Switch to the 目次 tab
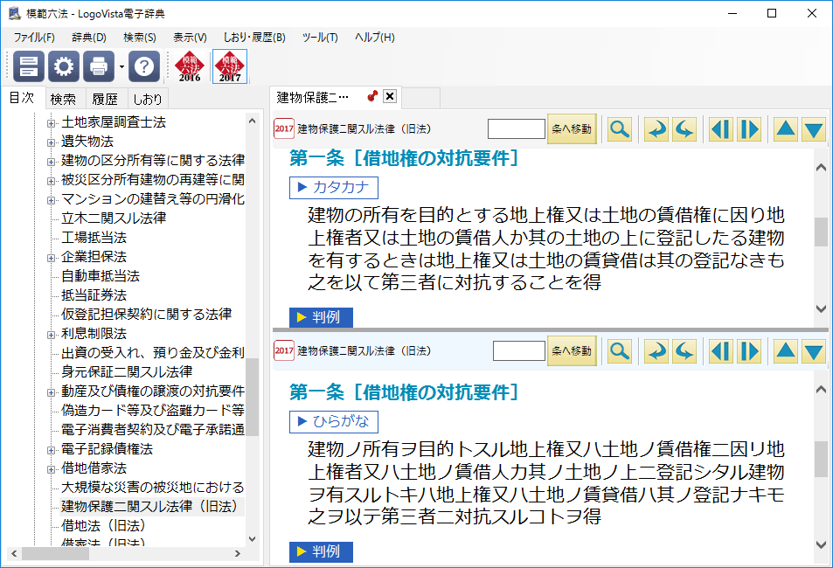The width and height of the screenshot is (833, 568). 22,98
